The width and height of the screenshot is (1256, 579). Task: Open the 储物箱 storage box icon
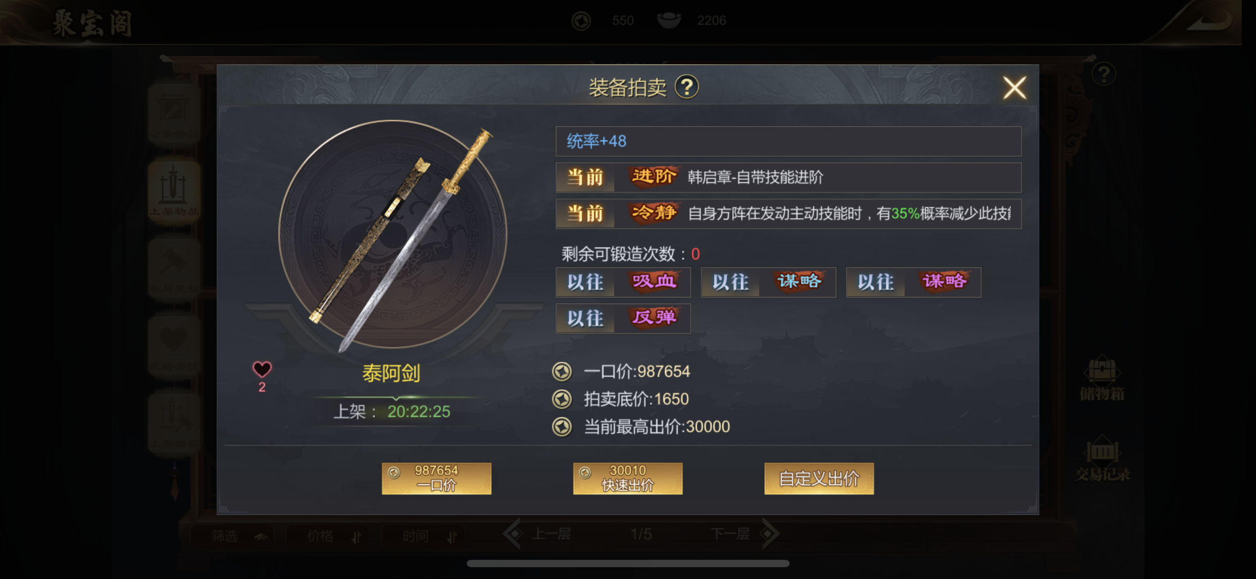[x=1102, y=377]
